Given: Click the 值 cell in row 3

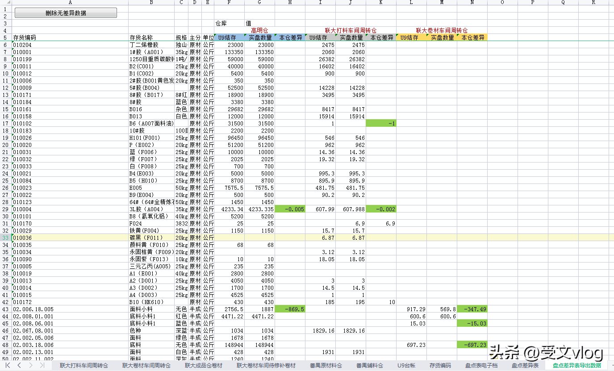Looking at the screenshot, I should click(x=259, y=23).
